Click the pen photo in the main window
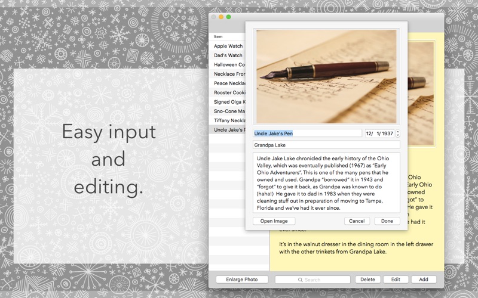The height and width of the screenshot is (298, 478). pos(421,94)
